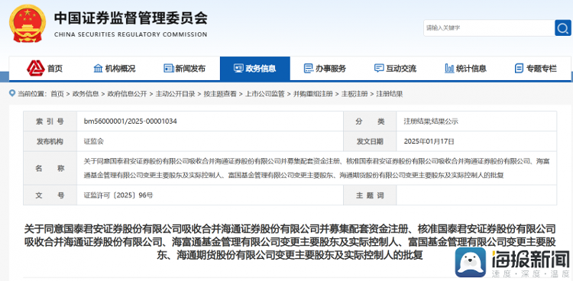Open the 机构概况 navigation tab

click(120, 68)
